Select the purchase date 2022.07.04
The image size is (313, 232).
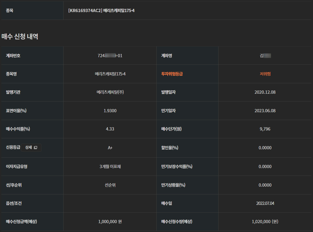pyautogui.click(x=265, y=203)
